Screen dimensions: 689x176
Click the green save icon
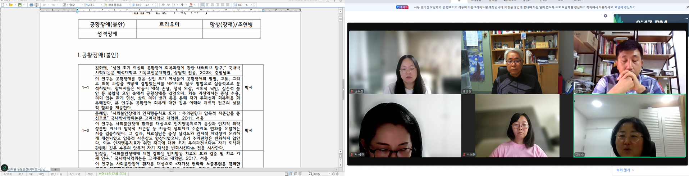pos(20,5)
